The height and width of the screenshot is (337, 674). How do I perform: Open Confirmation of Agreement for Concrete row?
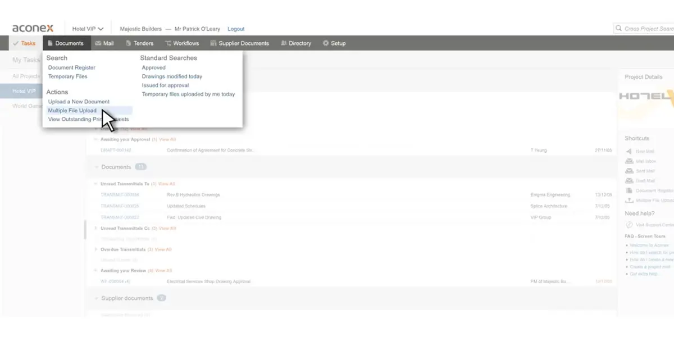pos(211,151)
